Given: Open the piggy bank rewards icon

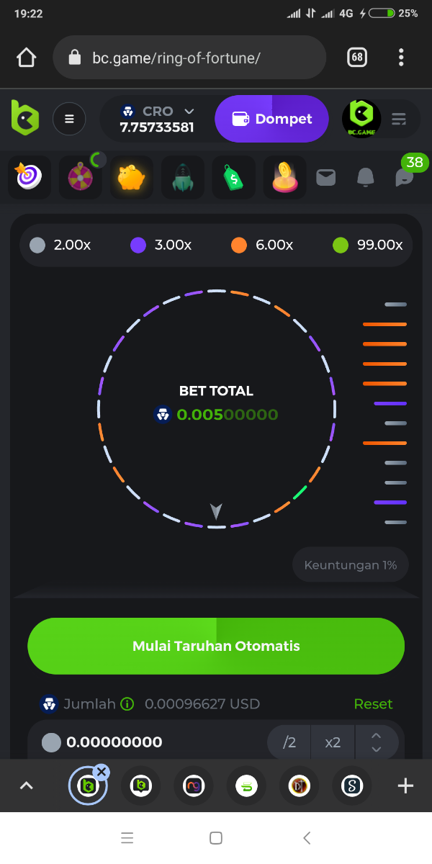Looking at the screenshot, I should pos(131,177).
